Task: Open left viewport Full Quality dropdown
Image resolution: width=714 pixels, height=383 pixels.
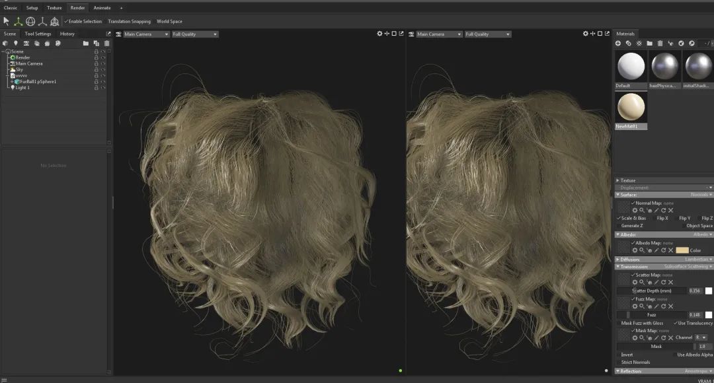Action: 195,34
